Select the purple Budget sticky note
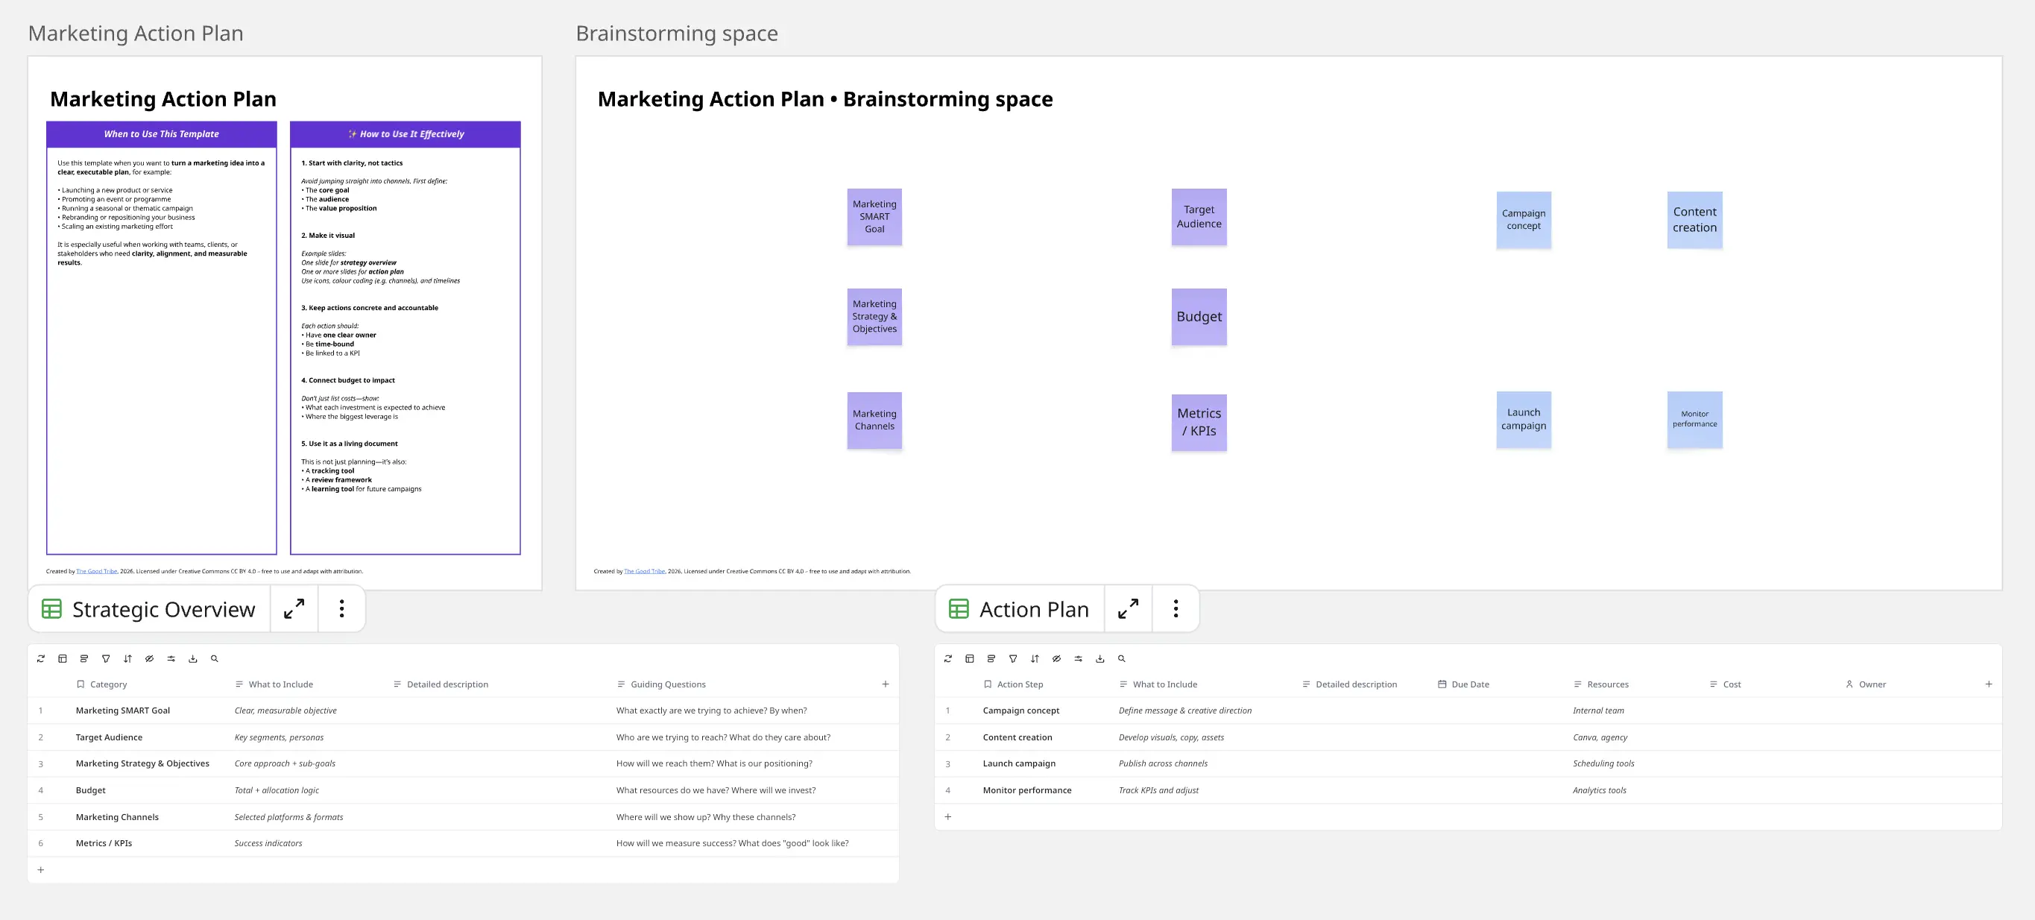This screenshot has width=2035, height=920. 1199,316
